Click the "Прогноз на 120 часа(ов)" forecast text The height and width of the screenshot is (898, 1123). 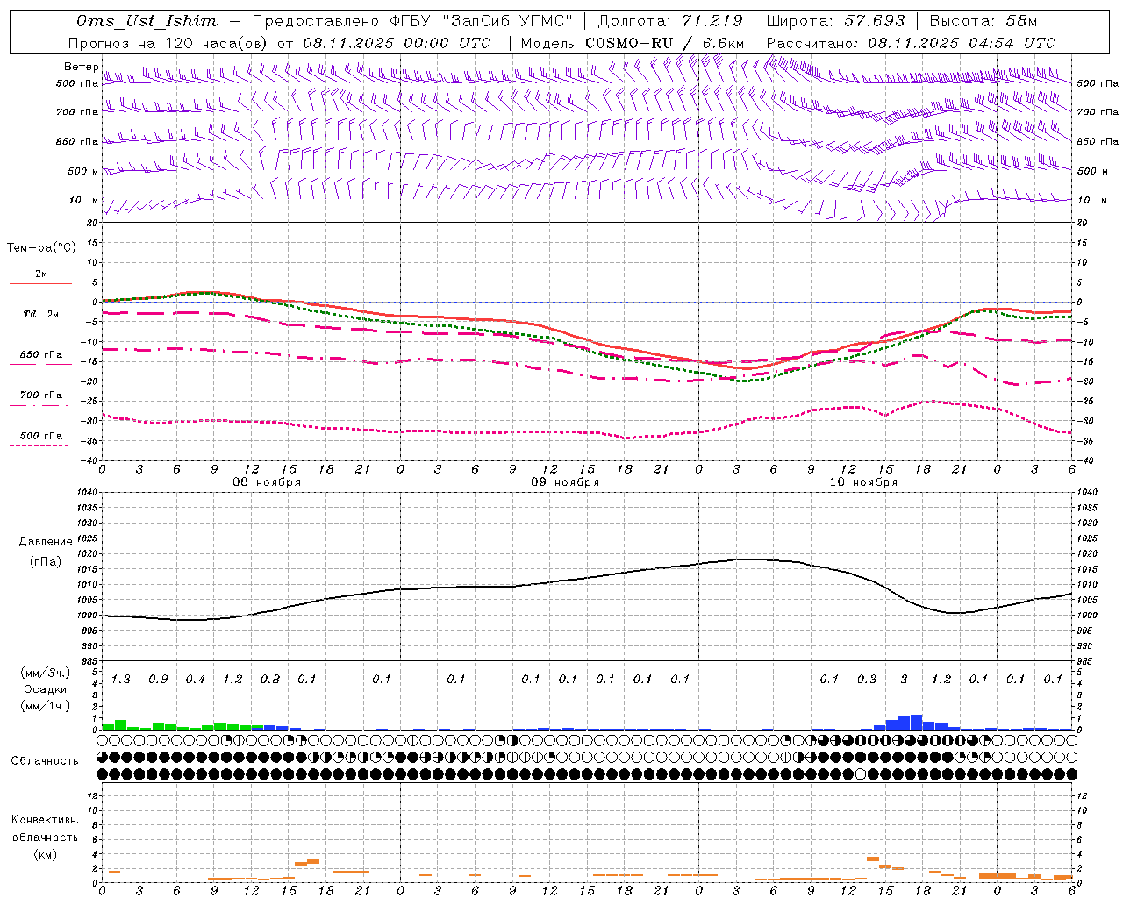click(168, 43)
